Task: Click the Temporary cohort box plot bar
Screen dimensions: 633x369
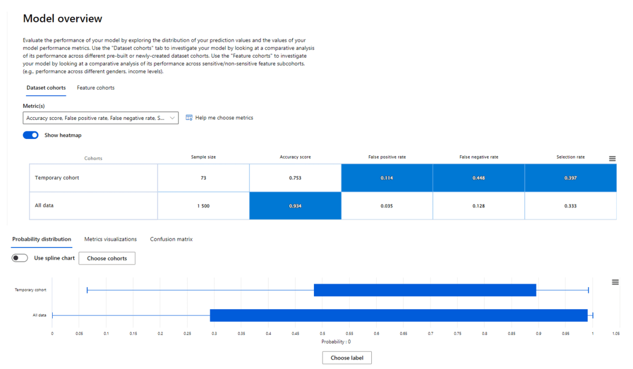Action: pyautogui.click(x=425, y=290)
